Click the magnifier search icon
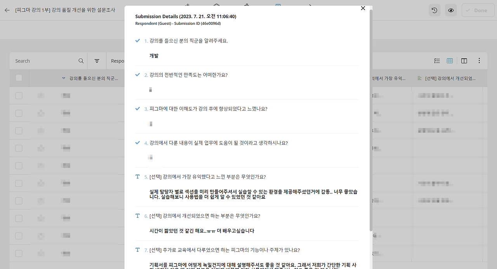Screen dimensions: 497x269 [81, 61]
